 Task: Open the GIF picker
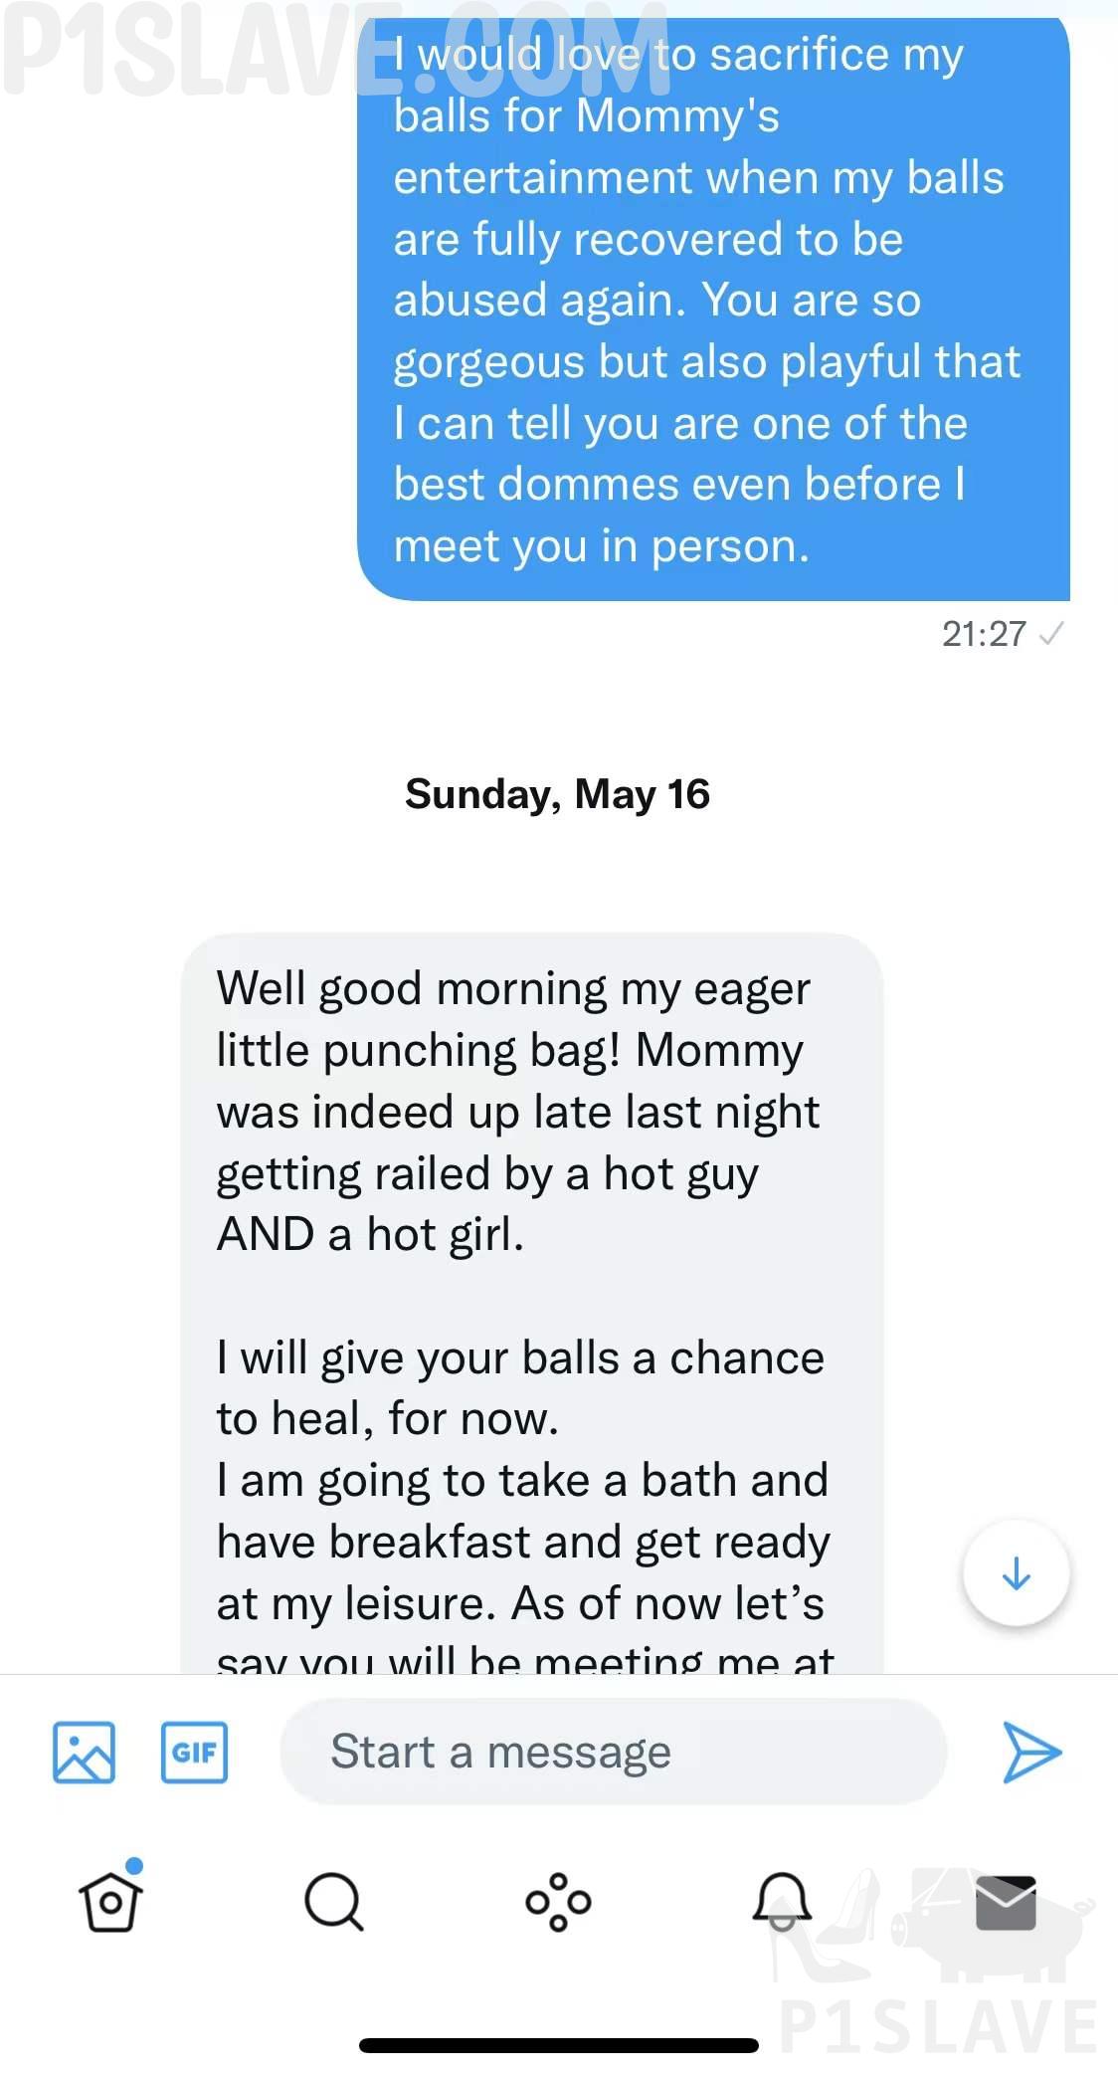[194, 1752]
